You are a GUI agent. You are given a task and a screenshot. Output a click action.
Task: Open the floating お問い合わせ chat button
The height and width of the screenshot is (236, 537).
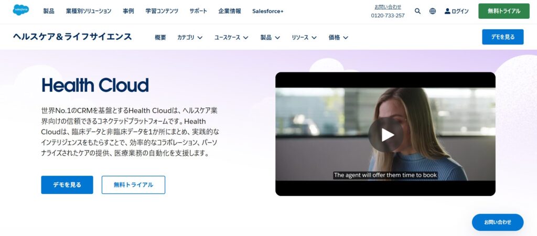tap(498, 222)
